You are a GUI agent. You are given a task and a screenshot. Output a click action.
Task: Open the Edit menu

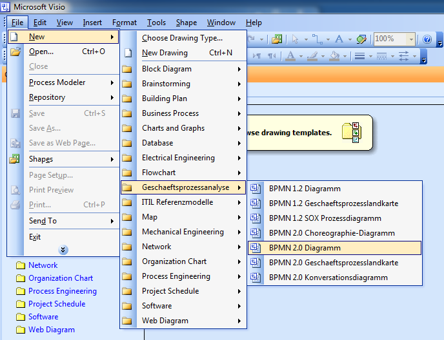(39, 23)
